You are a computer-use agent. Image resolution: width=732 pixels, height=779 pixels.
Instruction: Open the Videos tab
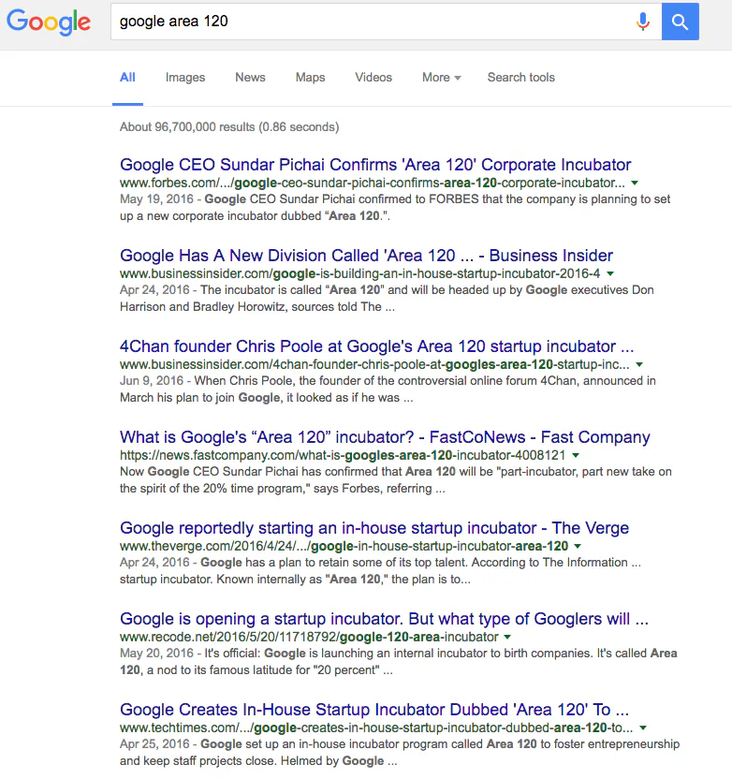point(373,78)
